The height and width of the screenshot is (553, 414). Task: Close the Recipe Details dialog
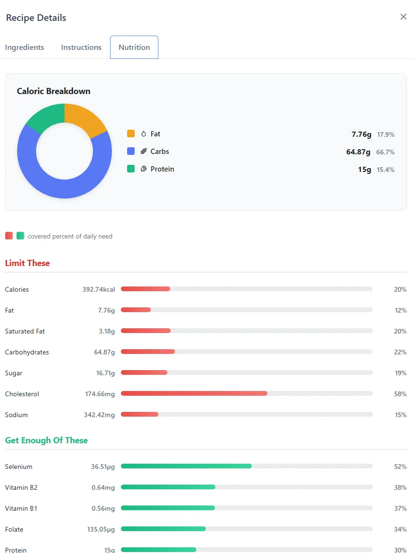click(404, 17)
